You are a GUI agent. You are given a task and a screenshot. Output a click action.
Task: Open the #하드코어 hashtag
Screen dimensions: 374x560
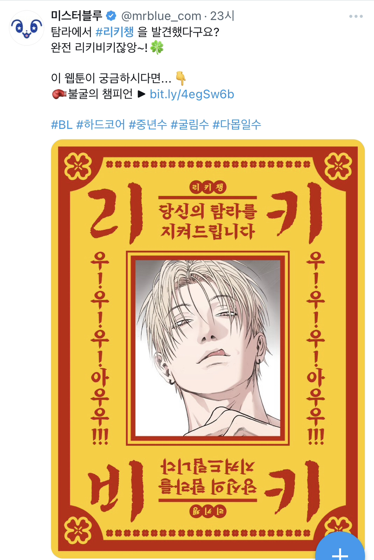click(100, 125)
